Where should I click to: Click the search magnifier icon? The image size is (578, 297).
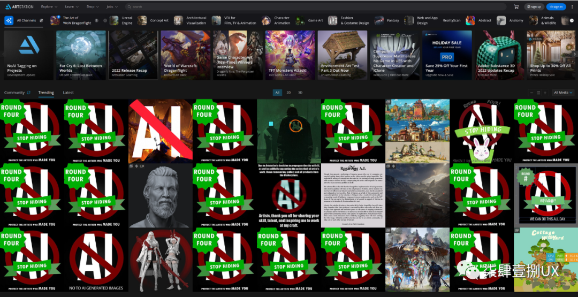(129, 6)
